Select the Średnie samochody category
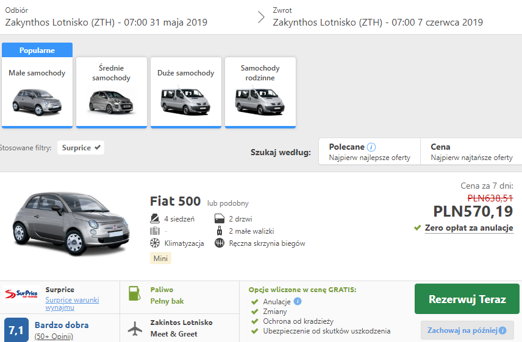Screen dimensions: 522x342 coord(111,92)
